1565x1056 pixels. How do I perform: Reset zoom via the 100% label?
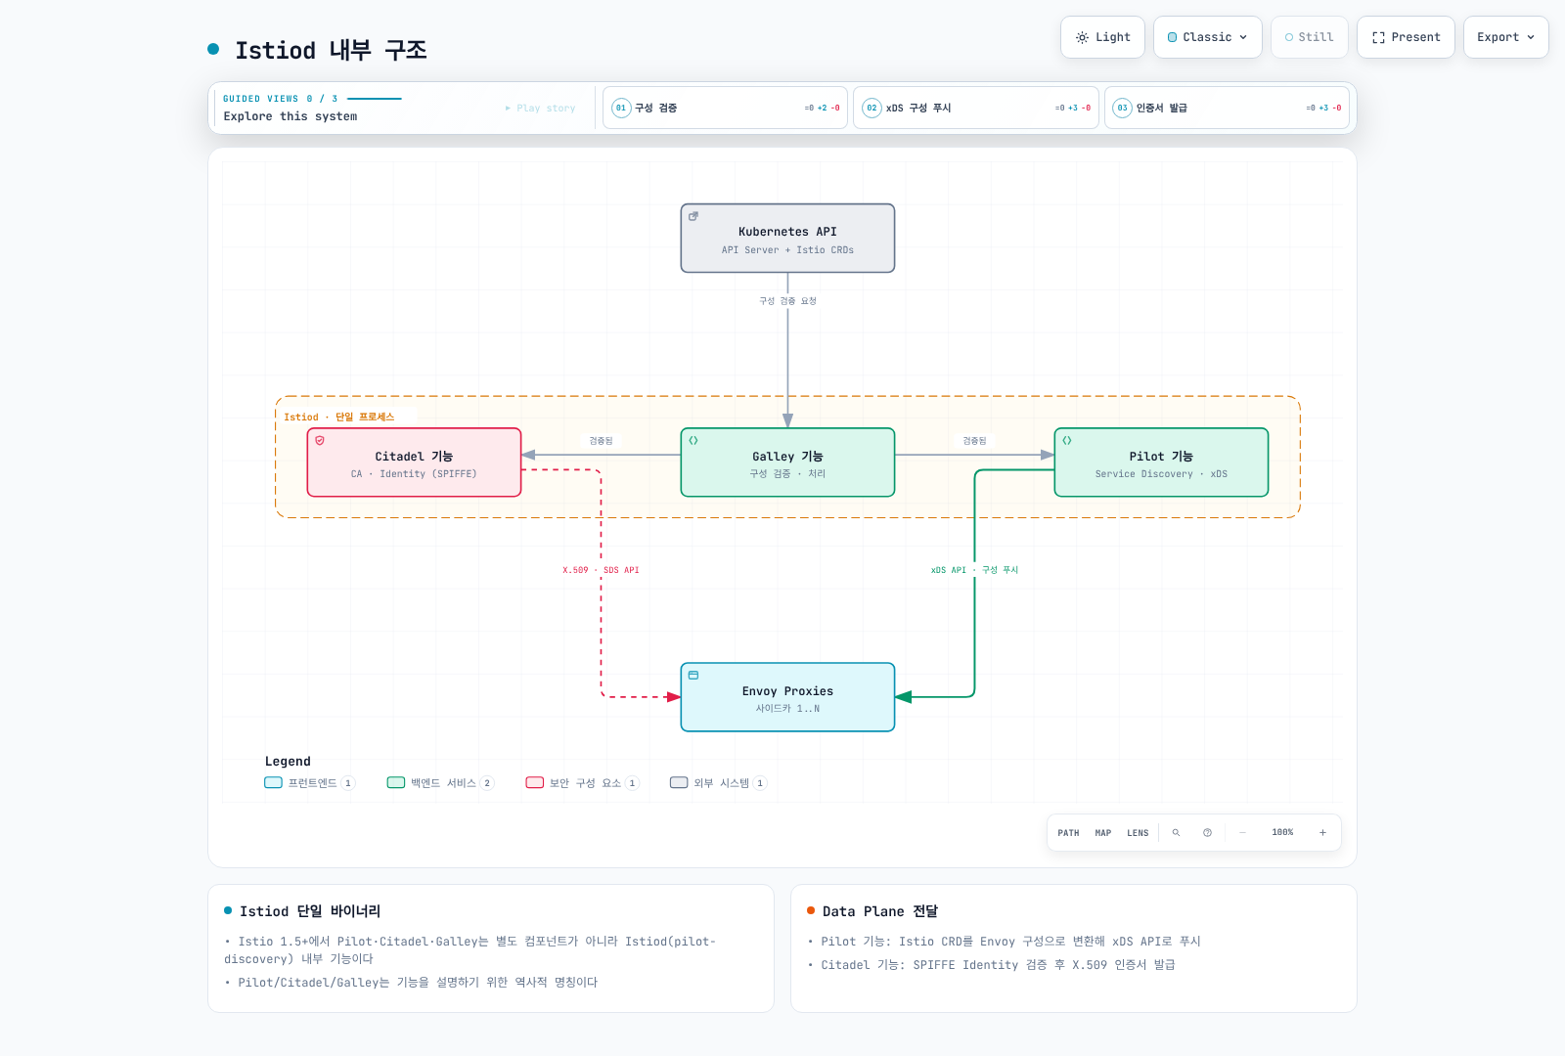click(1282, 833)
